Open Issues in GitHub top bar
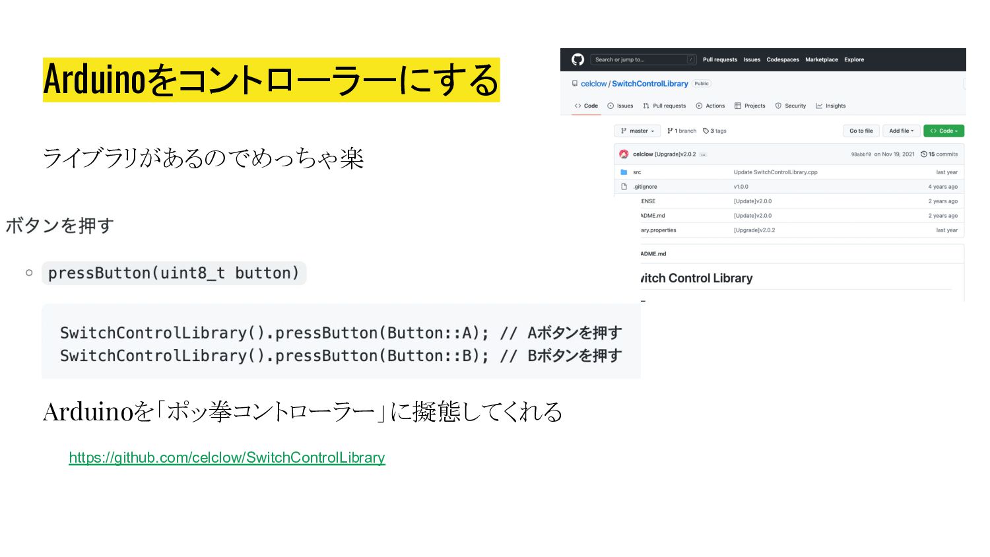The height and width of the screenshot is (557, 990). click(x=752, y=59)
